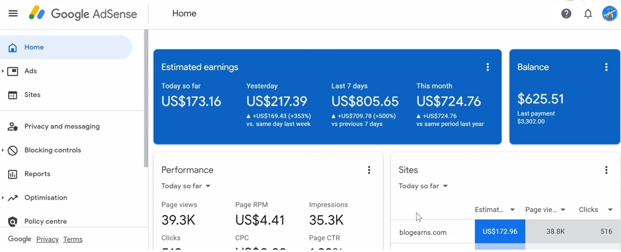This screenshot has height=252, width=621.
Task: Open Performance 'Today so far' dropdown
Action: (186, 186)
